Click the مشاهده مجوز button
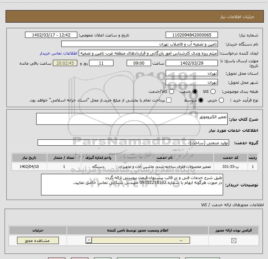 (x=38, y=240)
